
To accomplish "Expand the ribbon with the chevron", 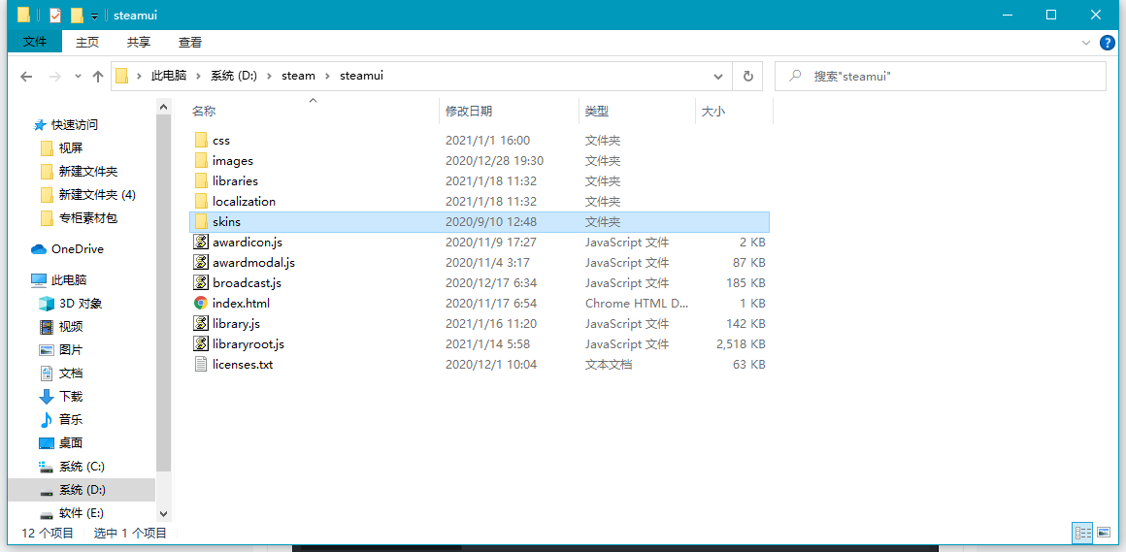I will (1086, 43).
